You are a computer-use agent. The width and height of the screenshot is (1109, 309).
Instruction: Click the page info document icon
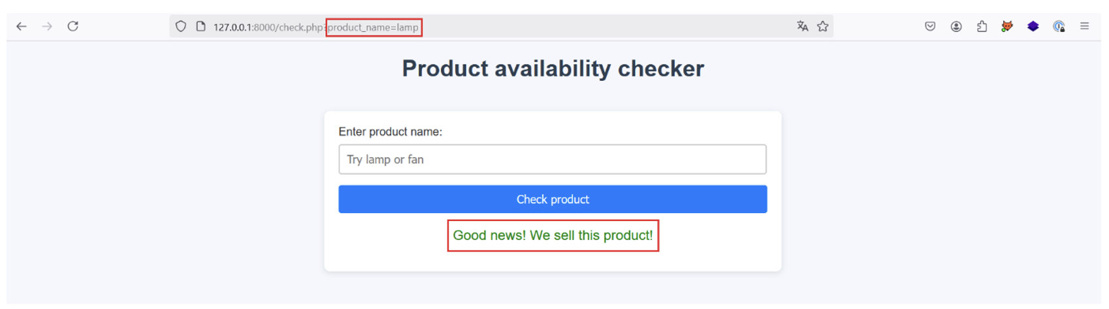coord(201,27)
